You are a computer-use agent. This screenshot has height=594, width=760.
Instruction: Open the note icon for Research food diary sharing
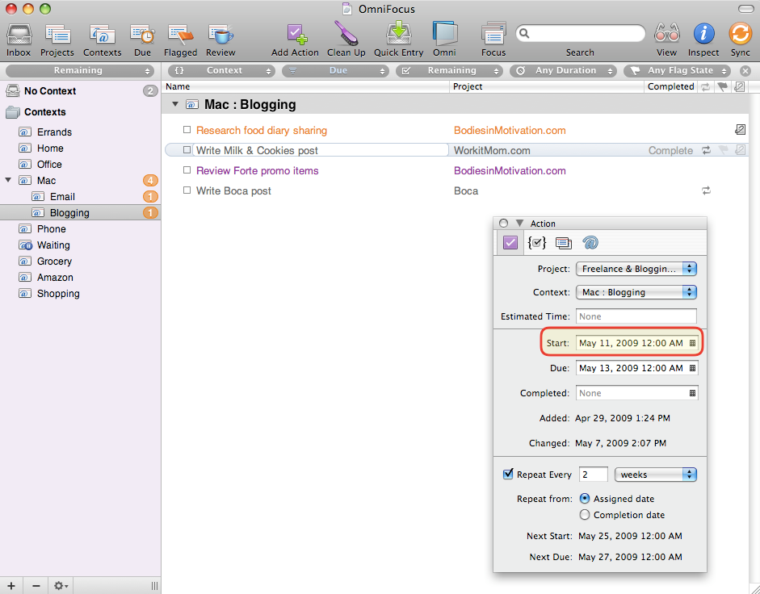740,130
